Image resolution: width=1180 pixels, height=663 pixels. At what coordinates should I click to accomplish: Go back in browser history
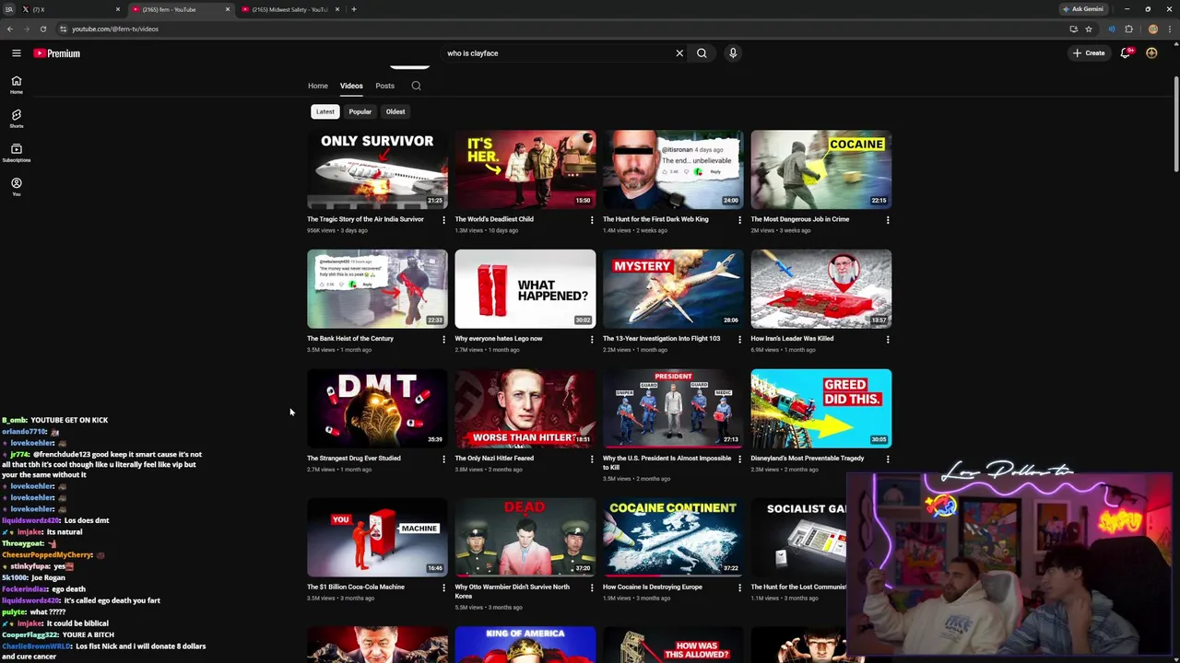[10, 29]
